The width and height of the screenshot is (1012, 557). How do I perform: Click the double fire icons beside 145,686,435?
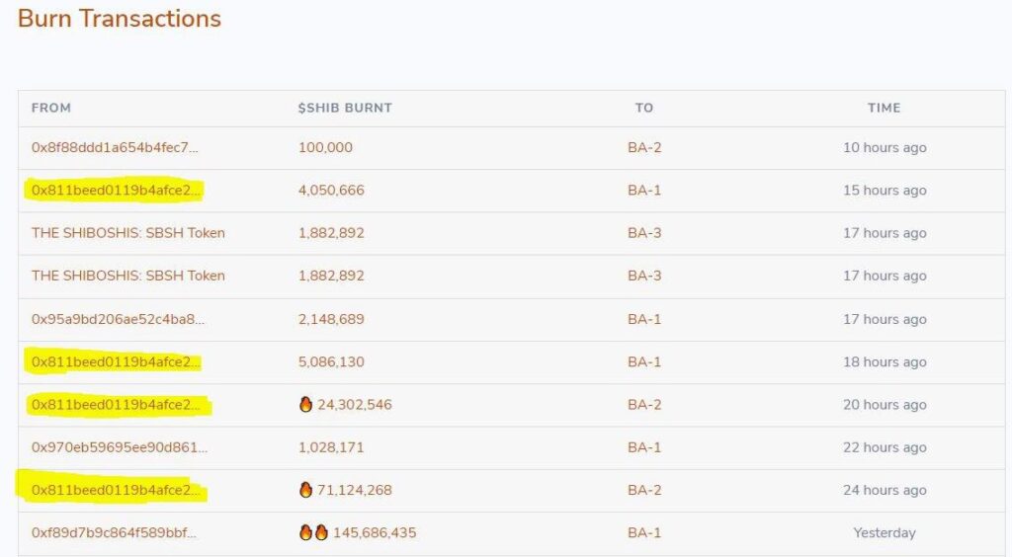pyautogui.click(x=313, y=532)
